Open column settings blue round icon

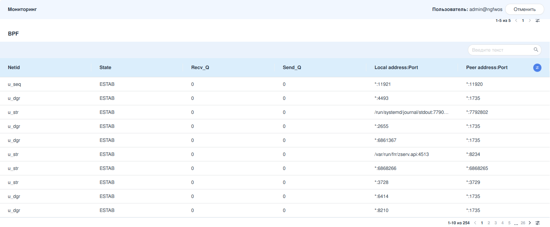click(x=537, y=68)
